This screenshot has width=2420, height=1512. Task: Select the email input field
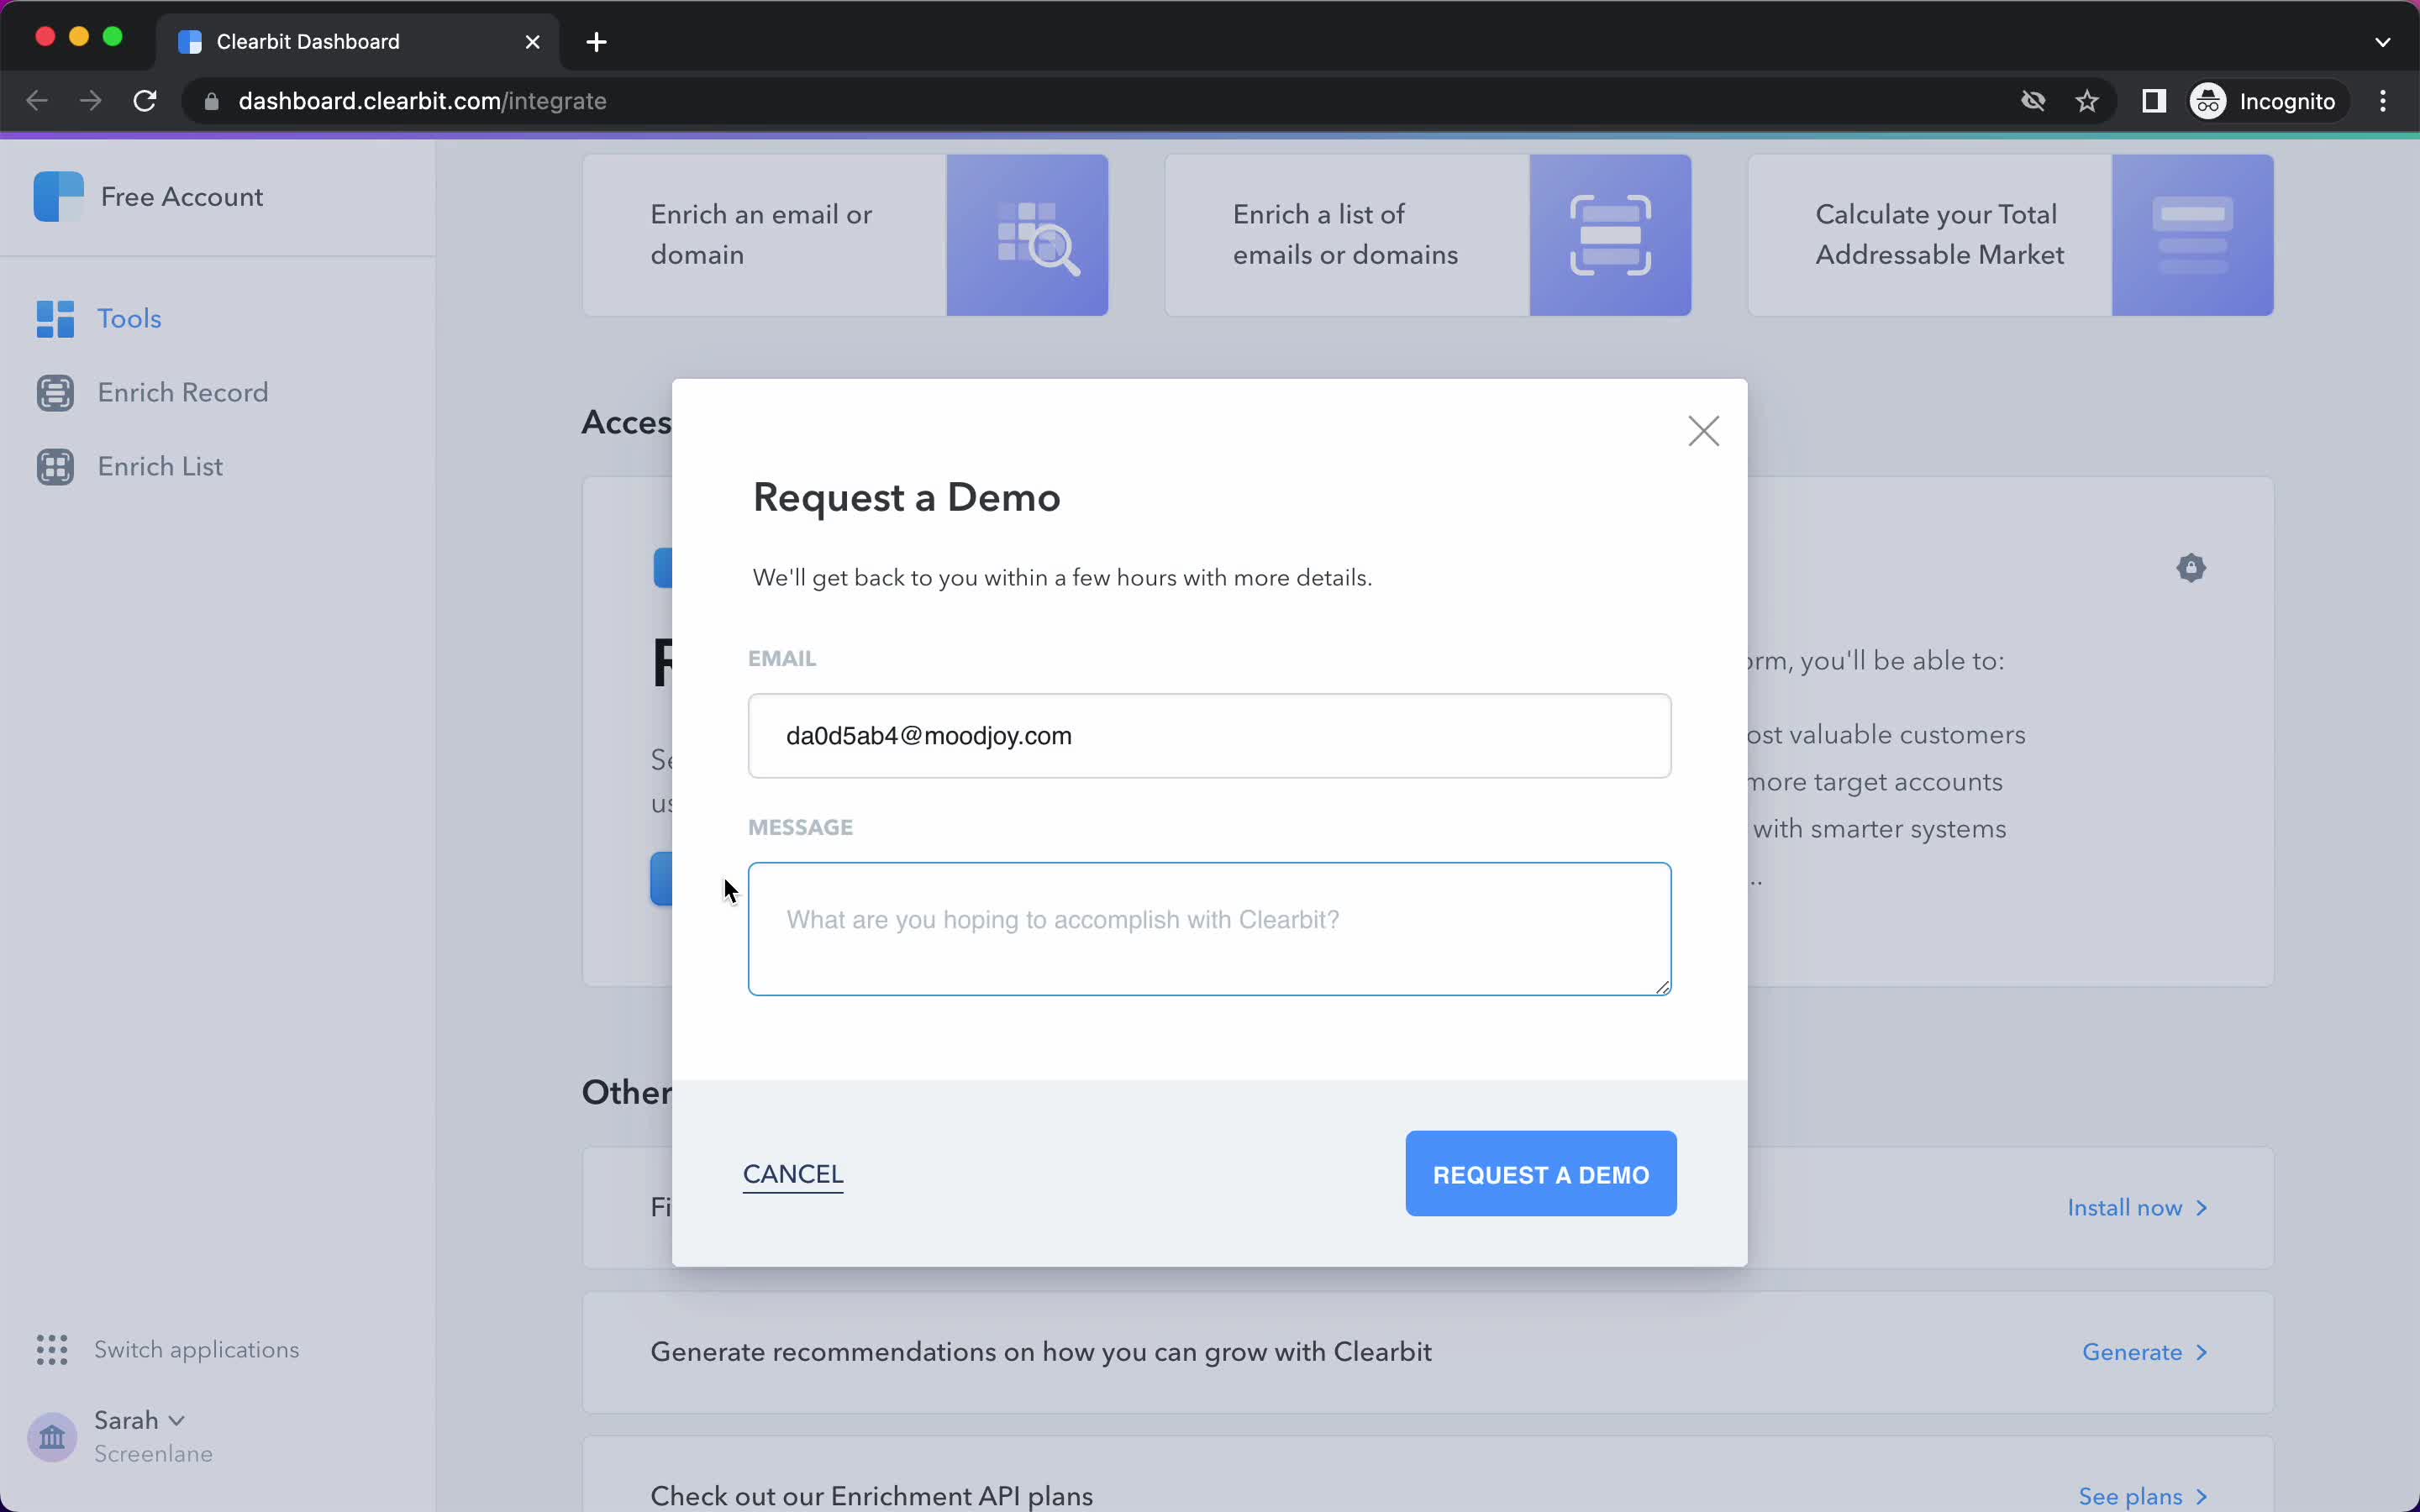(1209, 735)
